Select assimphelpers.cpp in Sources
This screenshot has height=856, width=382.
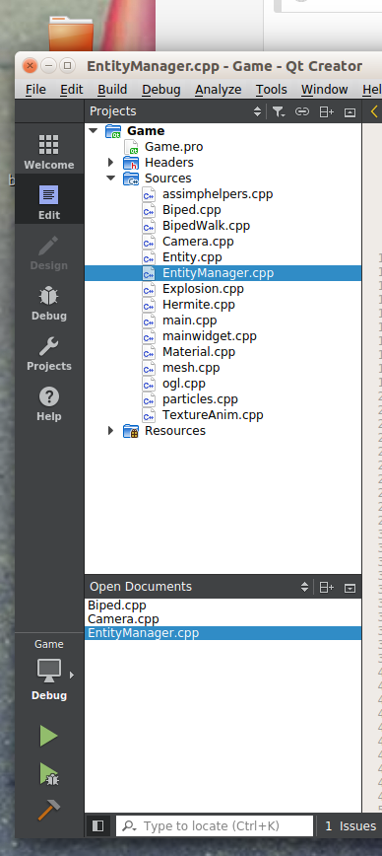pyautogui.click(x=218, y=194)
